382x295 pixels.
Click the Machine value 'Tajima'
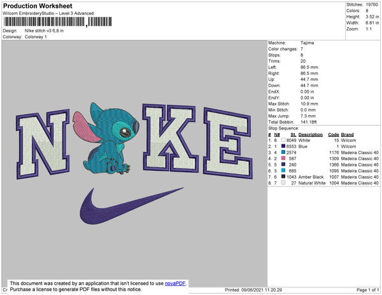(308, 43)
